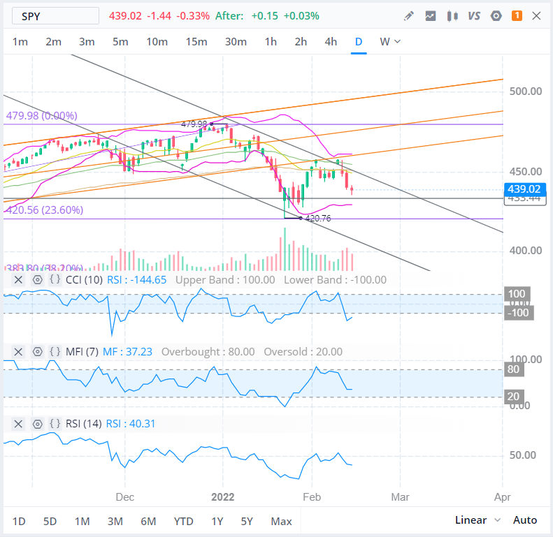
Task: Click the MFI (7) indicator label
Action: [x=82, y=352]
